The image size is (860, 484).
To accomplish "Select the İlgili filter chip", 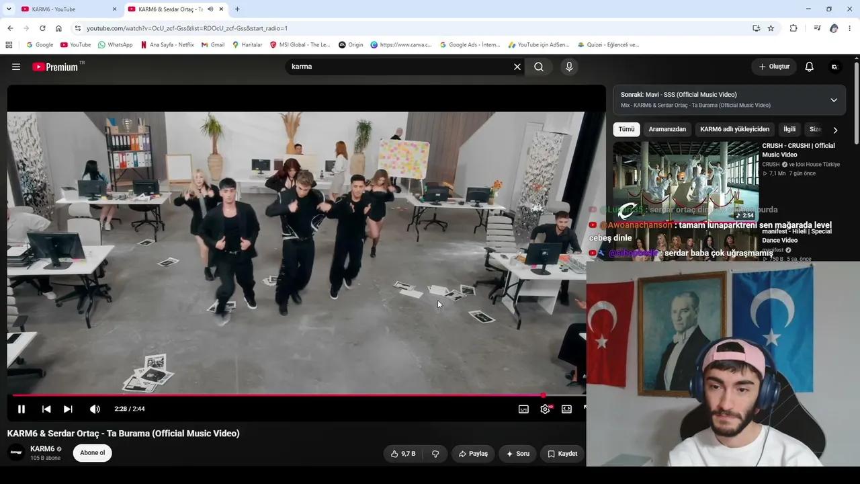I will click(x=789, y=129).
